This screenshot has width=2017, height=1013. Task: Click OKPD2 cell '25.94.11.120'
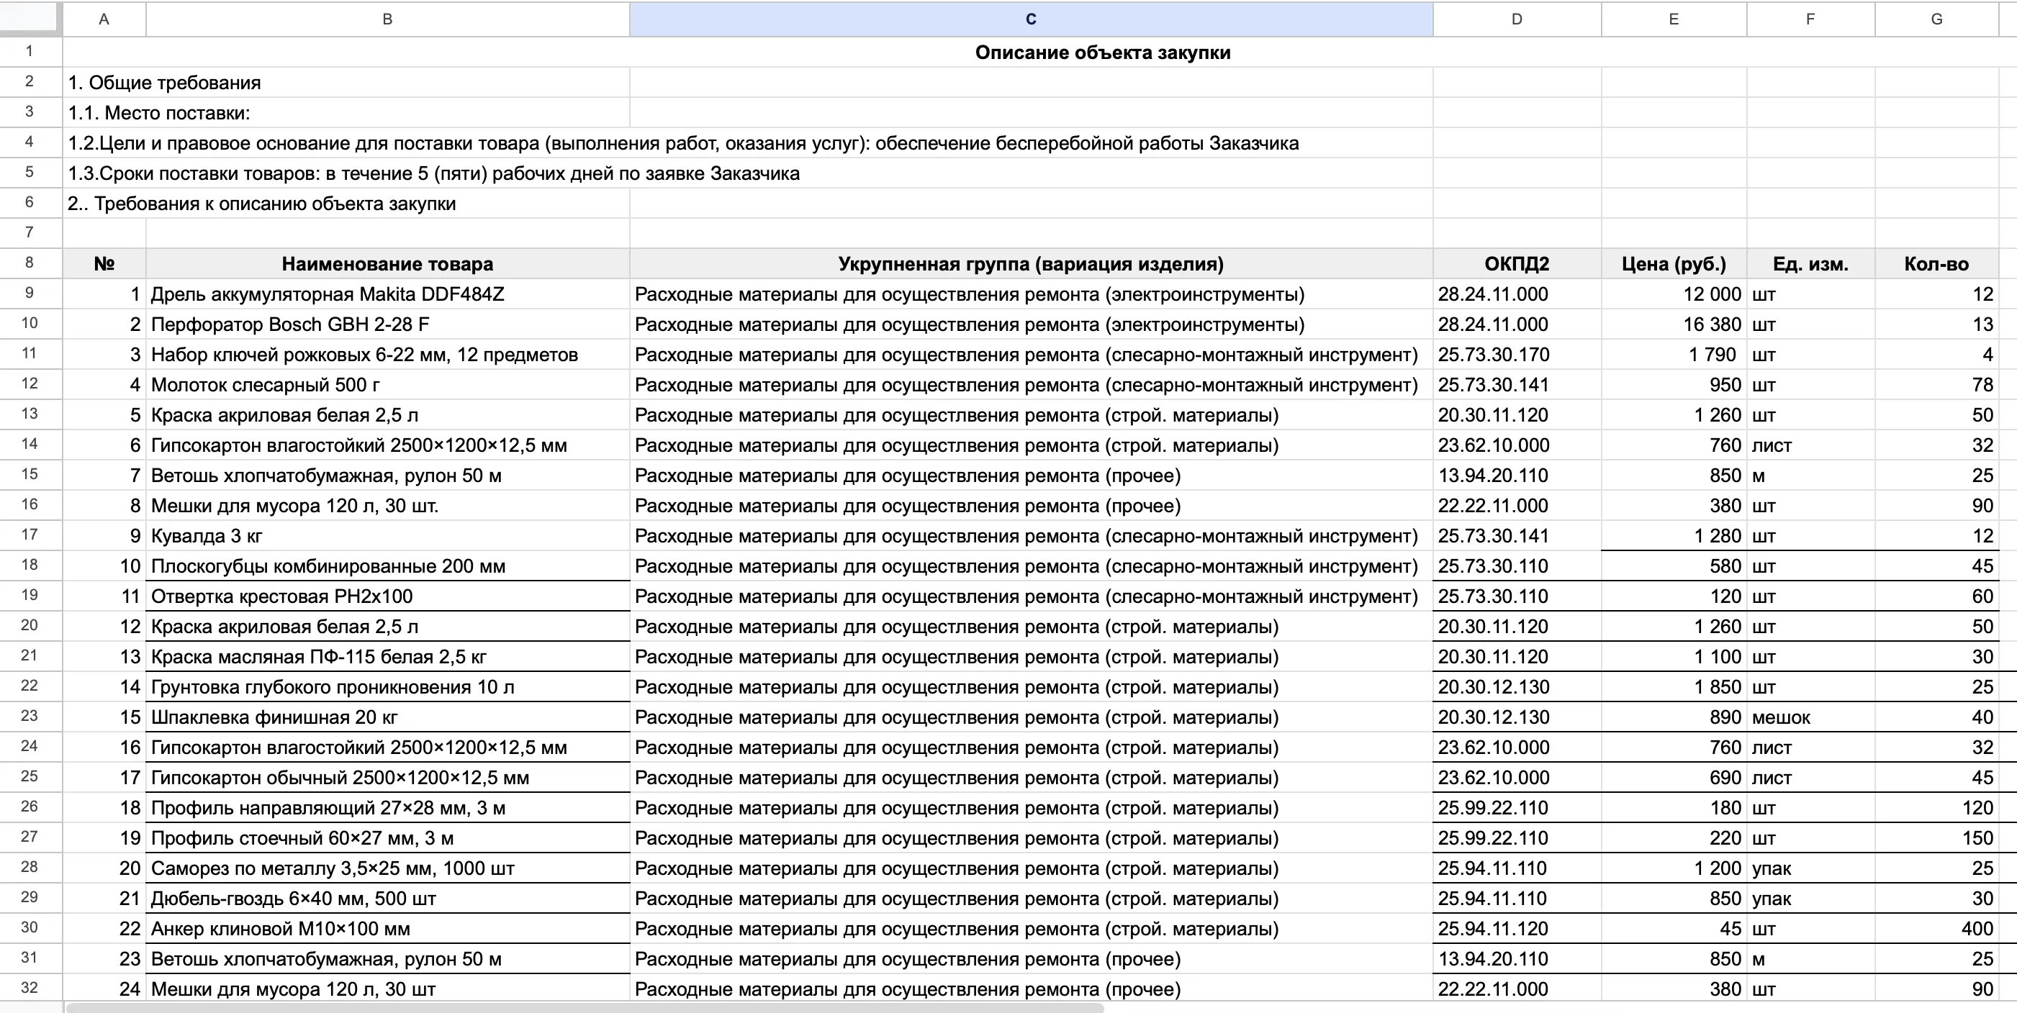click(1517, 928)
